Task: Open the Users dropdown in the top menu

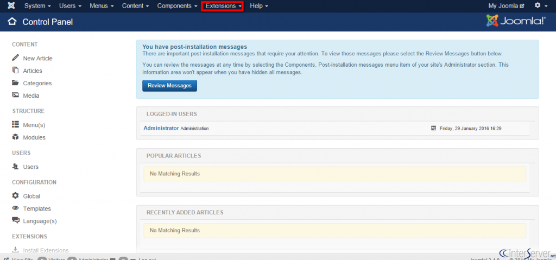Action: coord(70,6)
